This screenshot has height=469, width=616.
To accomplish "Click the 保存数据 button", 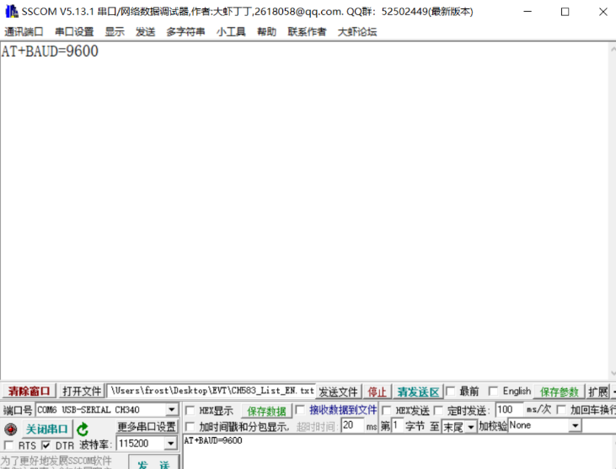I will point(266,411).
